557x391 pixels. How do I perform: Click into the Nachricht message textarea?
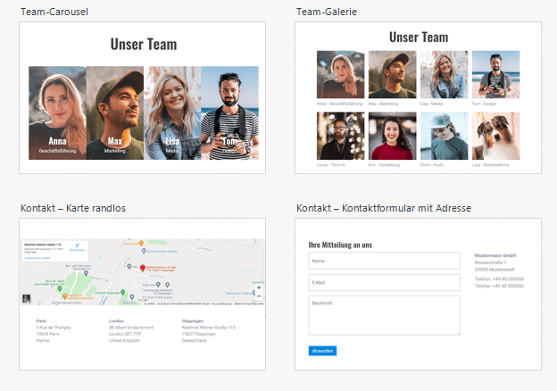(x=385, y=315)
